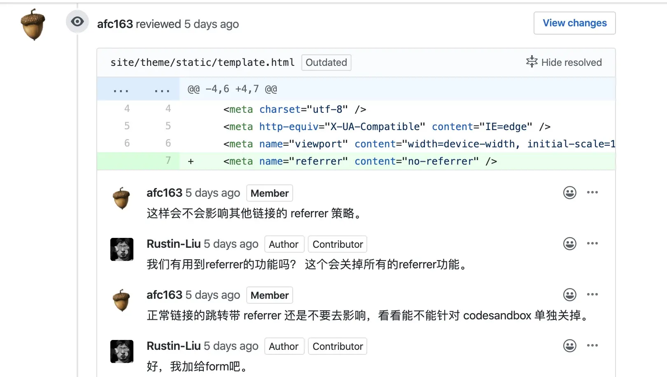Add reaction to Rustin-Liu's last comment
Screen dimensions: 667x377
click(x=569, y=346)
